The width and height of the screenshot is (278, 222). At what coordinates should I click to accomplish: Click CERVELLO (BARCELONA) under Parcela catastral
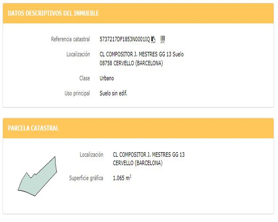tap(138, 163)
